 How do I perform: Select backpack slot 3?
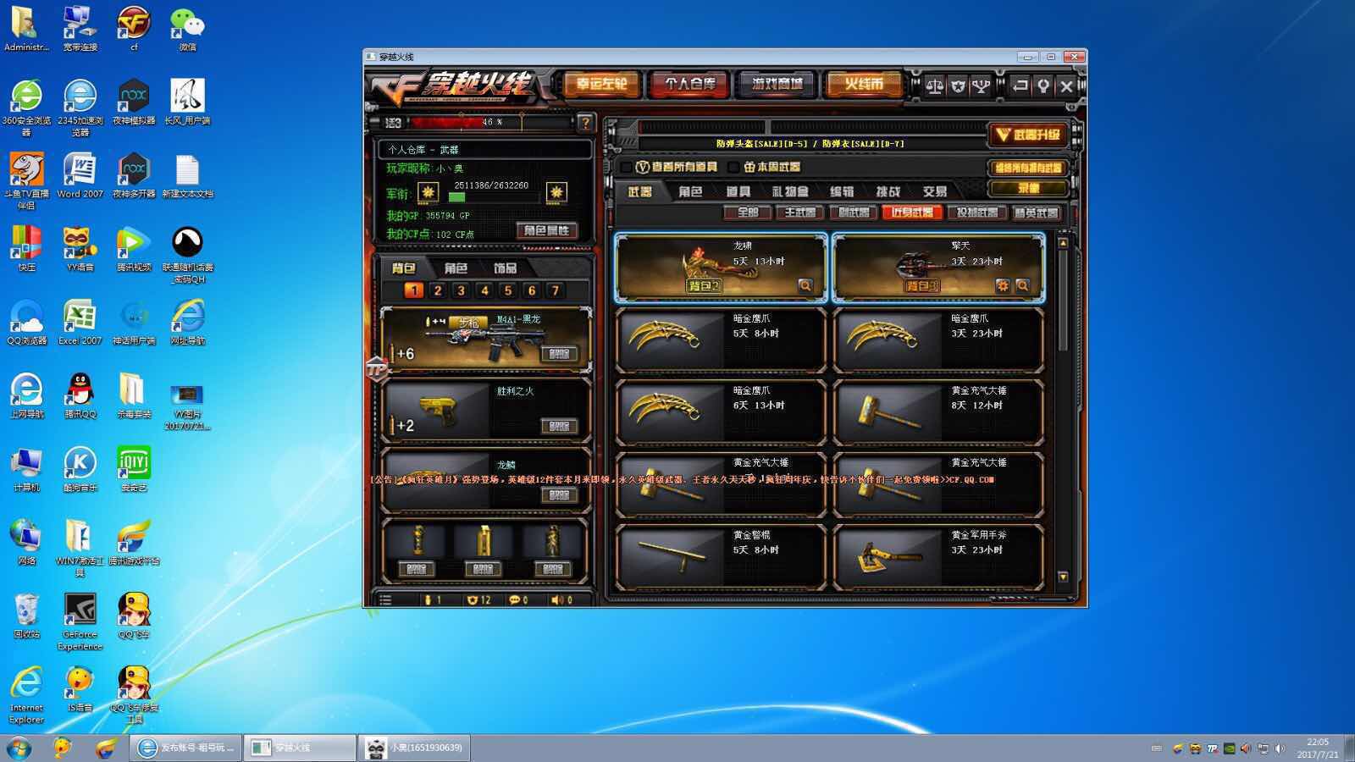(461, 290)
